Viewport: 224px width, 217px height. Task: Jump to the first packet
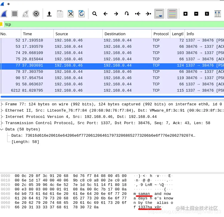(x=138, y=14)
